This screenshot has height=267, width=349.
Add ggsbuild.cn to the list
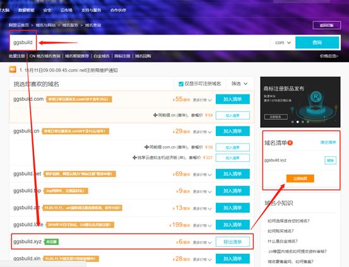pyautogui.click(x=233, y=131)
